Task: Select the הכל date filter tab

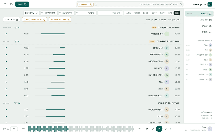Action: point(177,13)
